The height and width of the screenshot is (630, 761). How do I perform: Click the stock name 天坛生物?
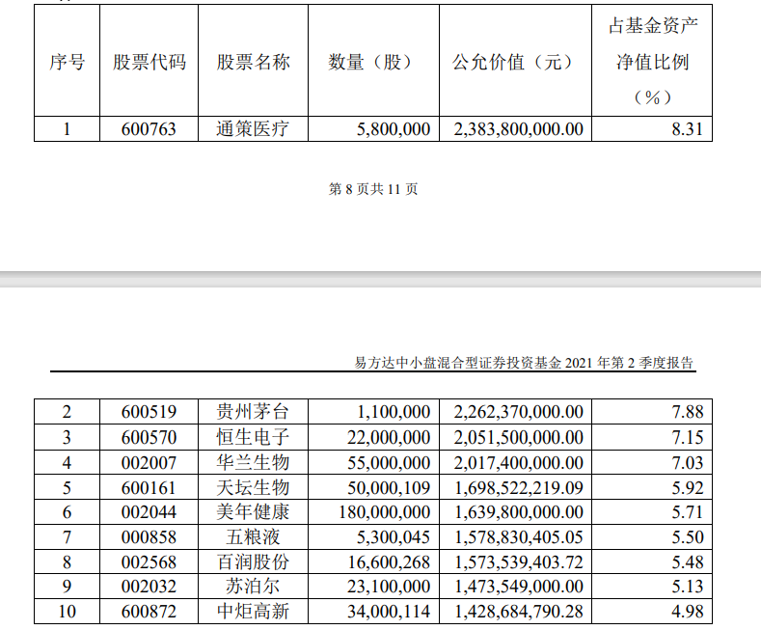tap(253, 487)
